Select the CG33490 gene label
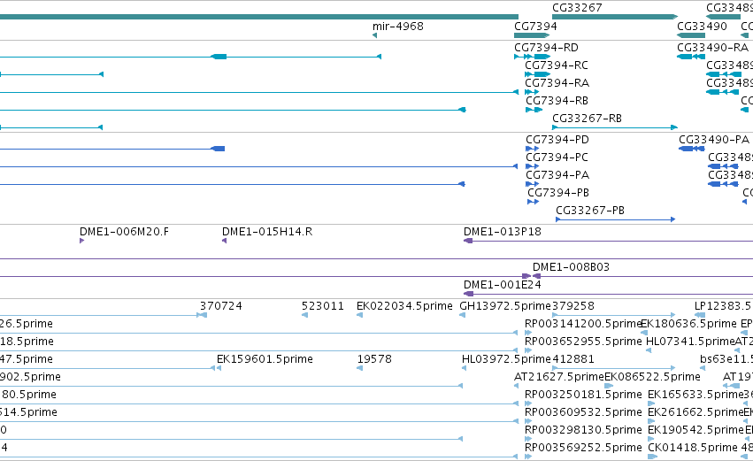 click(x=702, y=27)
